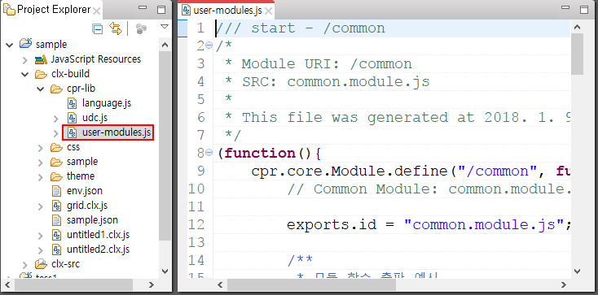Viewport: 598px width, 295px height.
Task: Select the sample project folder icon
Action: (25, 43)
